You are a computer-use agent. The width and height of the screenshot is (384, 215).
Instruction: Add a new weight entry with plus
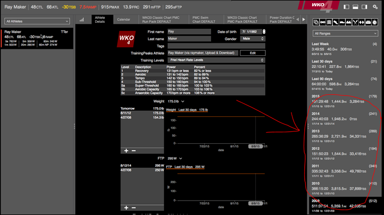click(x=126, y=151)
